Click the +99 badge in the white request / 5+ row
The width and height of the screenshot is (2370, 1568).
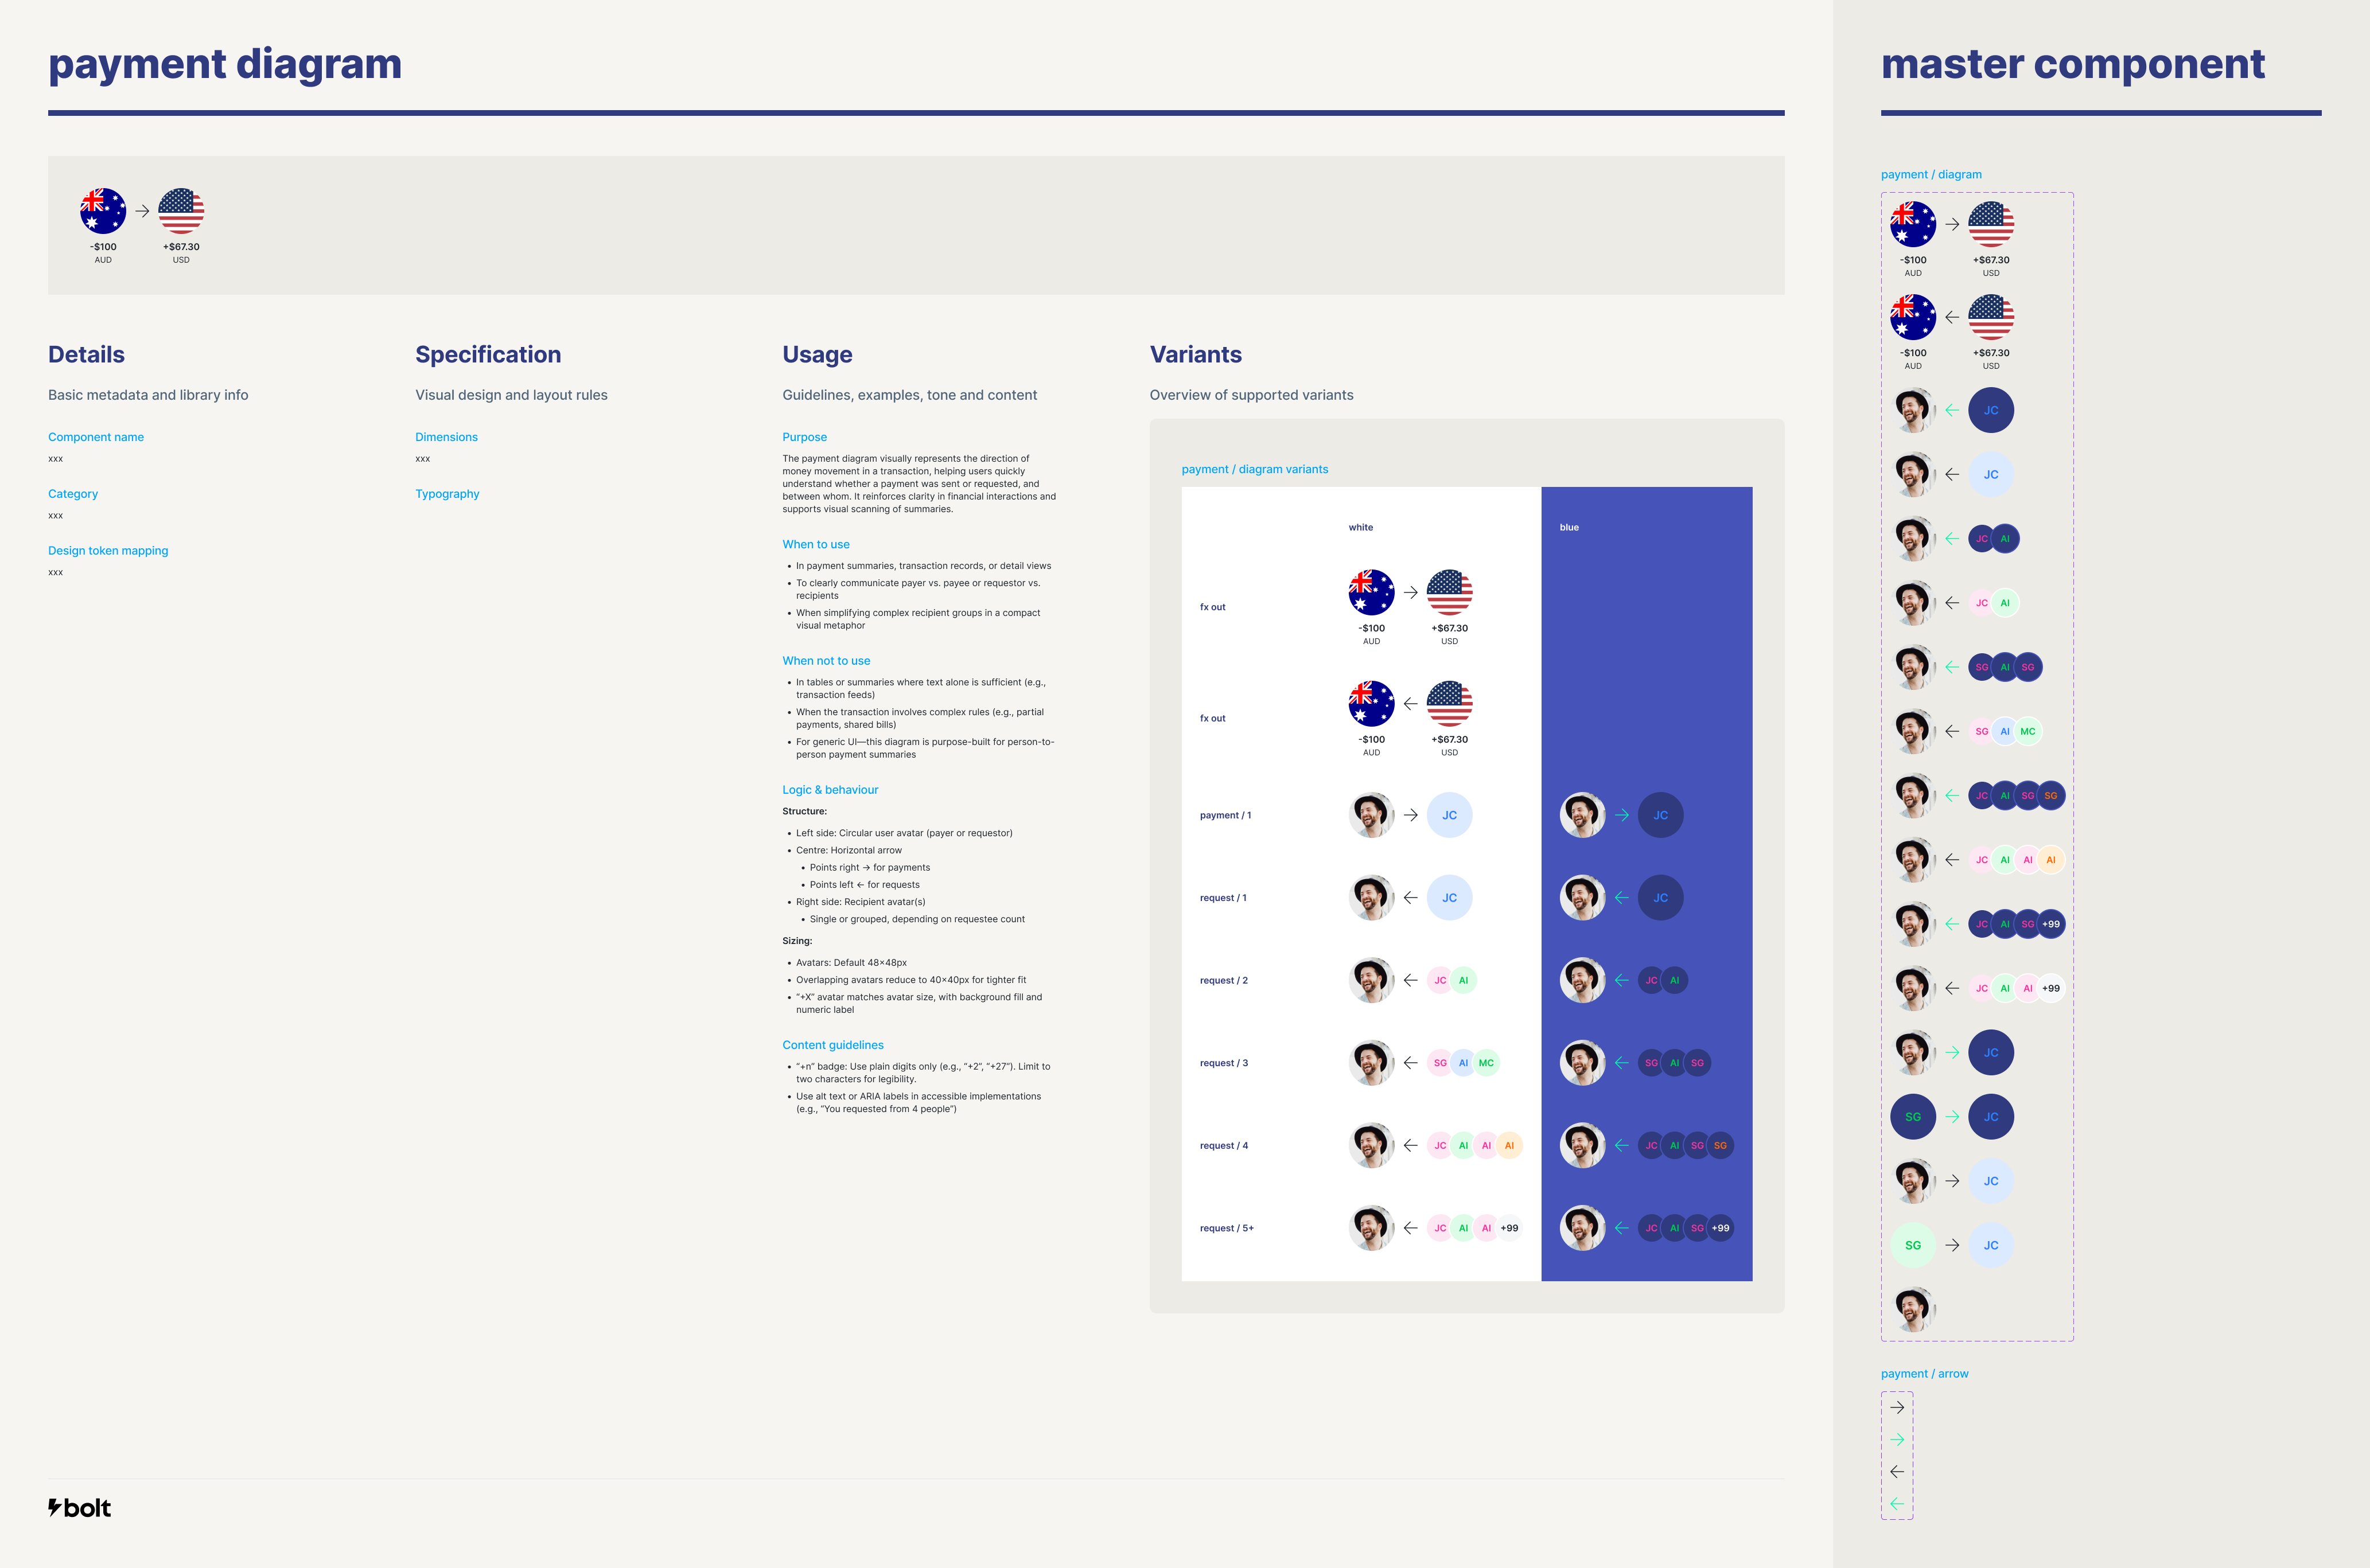click(x=1509, y=1228)
